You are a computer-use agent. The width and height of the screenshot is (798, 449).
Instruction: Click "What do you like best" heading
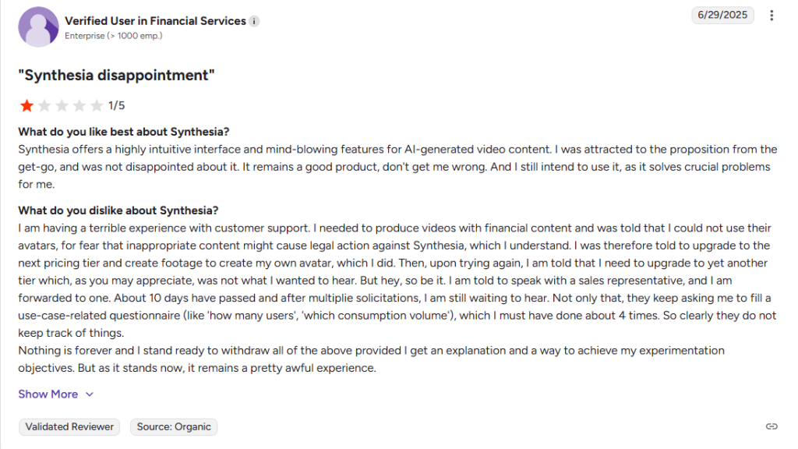(x=124, y=132)
